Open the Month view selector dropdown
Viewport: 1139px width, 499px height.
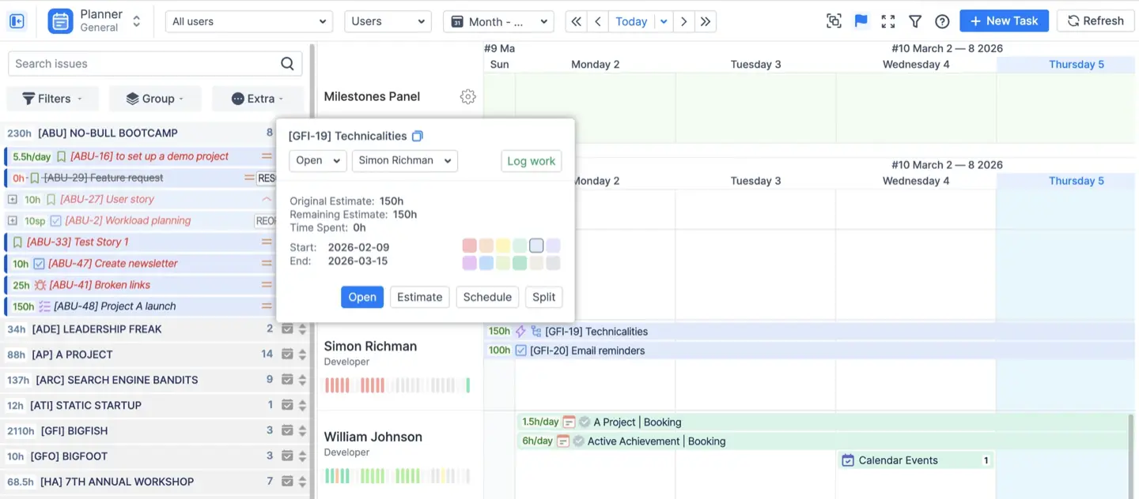(498, 21)
